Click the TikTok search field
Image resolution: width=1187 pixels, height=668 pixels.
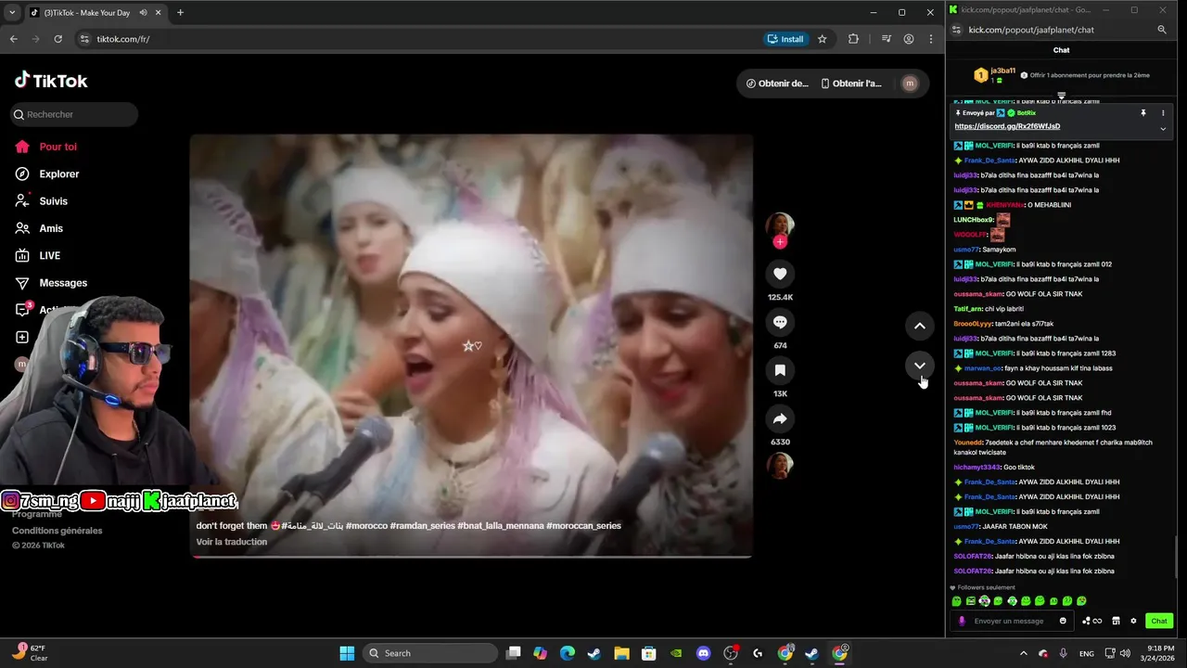(x=74, y=114)
